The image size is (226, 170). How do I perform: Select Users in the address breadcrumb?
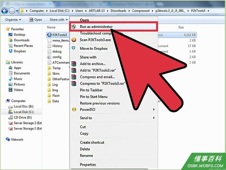click(x=79, y=11)
